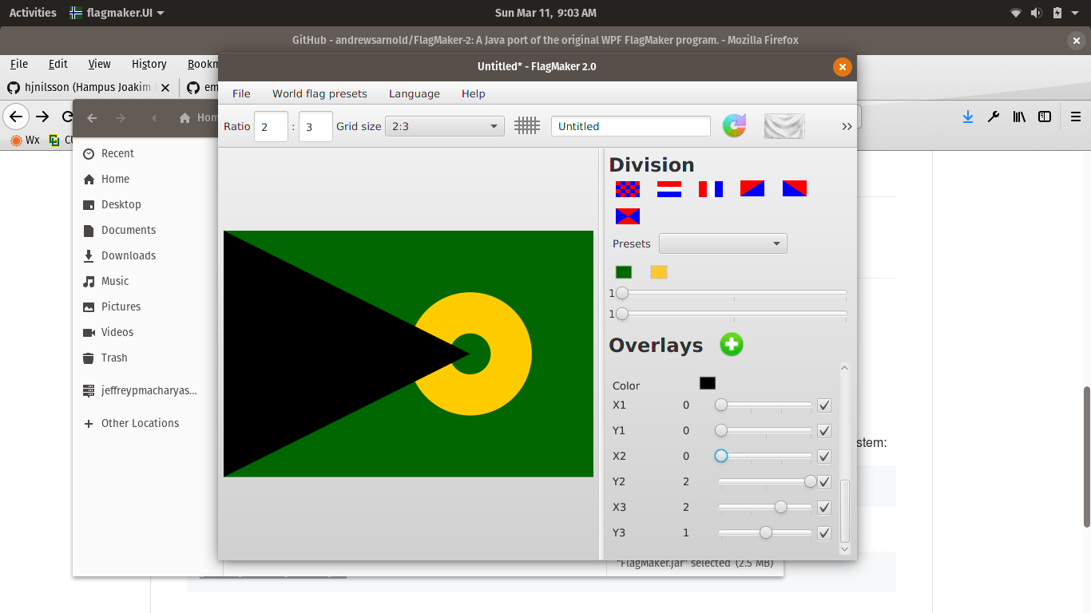Add a new overlay with the green plus
The image size is (1091, 613).
[x=731, y=344]
